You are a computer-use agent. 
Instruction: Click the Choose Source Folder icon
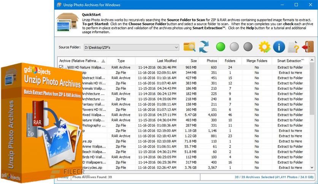pos(189,47)
